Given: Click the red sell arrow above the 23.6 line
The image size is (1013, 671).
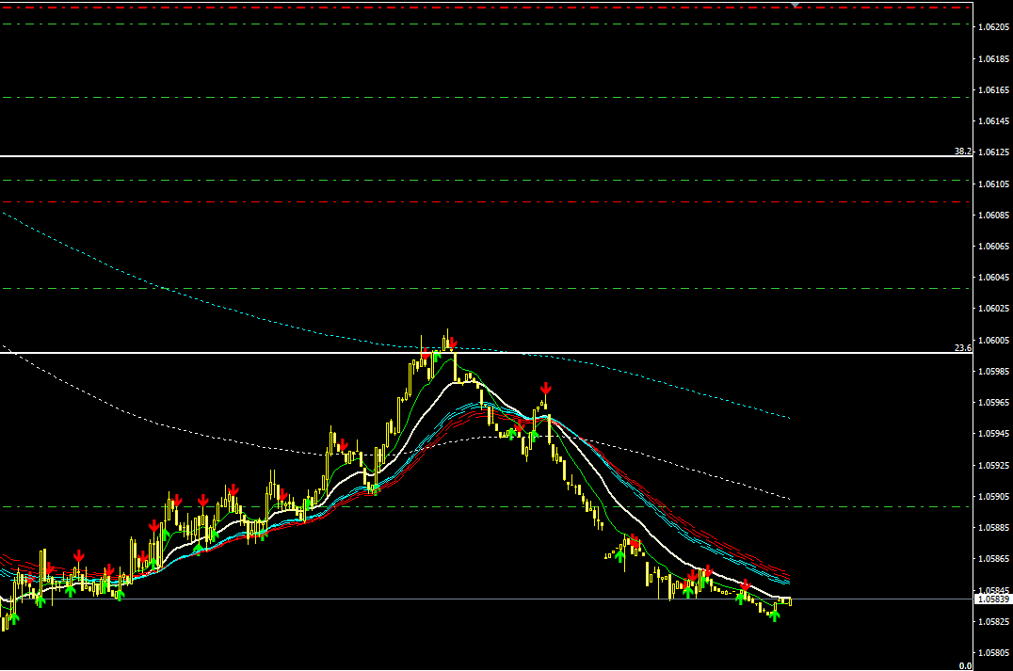Looking at the screenshot, I should pyautogui.click(x=452, y=343).
